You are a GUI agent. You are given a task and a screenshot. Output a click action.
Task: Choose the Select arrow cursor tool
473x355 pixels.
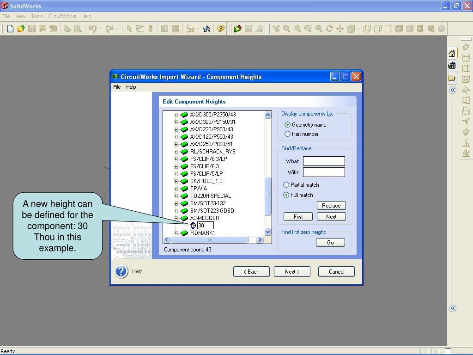129,29
